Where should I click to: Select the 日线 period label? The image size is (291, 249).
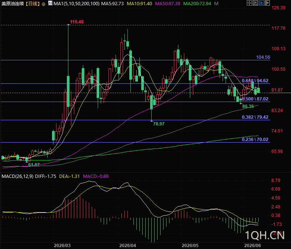(33, 3)
